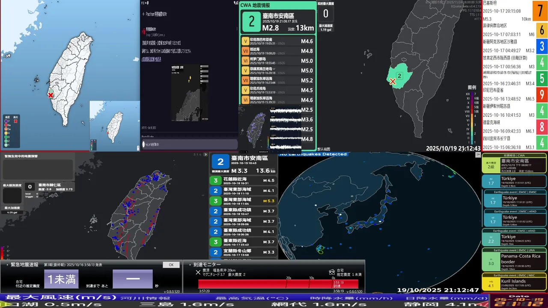Screen dimensions: 548x308
Task: Open the Panama-Costa Rica border 3.0 card
Action: pyautogui.click(x=514, y=259)
